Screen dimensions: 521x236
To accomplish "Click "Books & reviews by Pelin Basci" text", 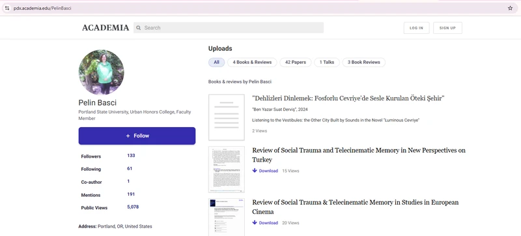I will point(240,81).
